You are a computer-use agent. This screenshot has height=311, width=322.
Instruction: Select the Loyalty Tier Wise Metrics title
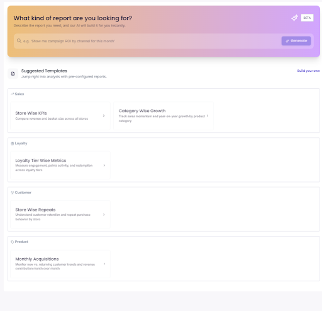click(41, 161)
